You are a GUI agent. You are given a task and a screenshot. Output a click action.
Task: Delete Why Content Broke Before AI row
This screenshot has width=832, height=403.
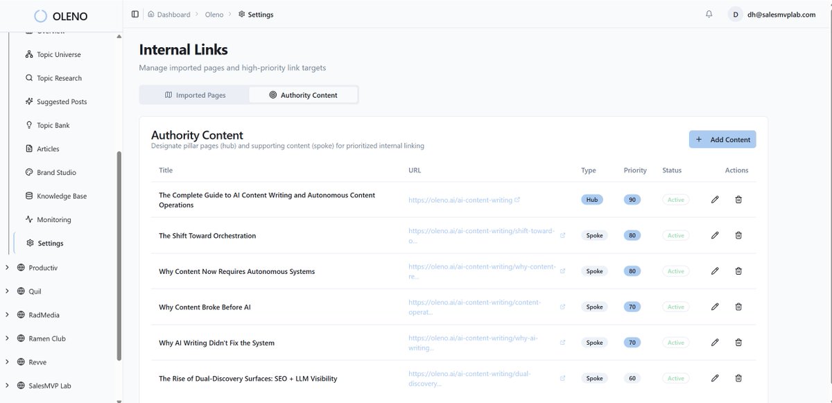pos(738,307)
